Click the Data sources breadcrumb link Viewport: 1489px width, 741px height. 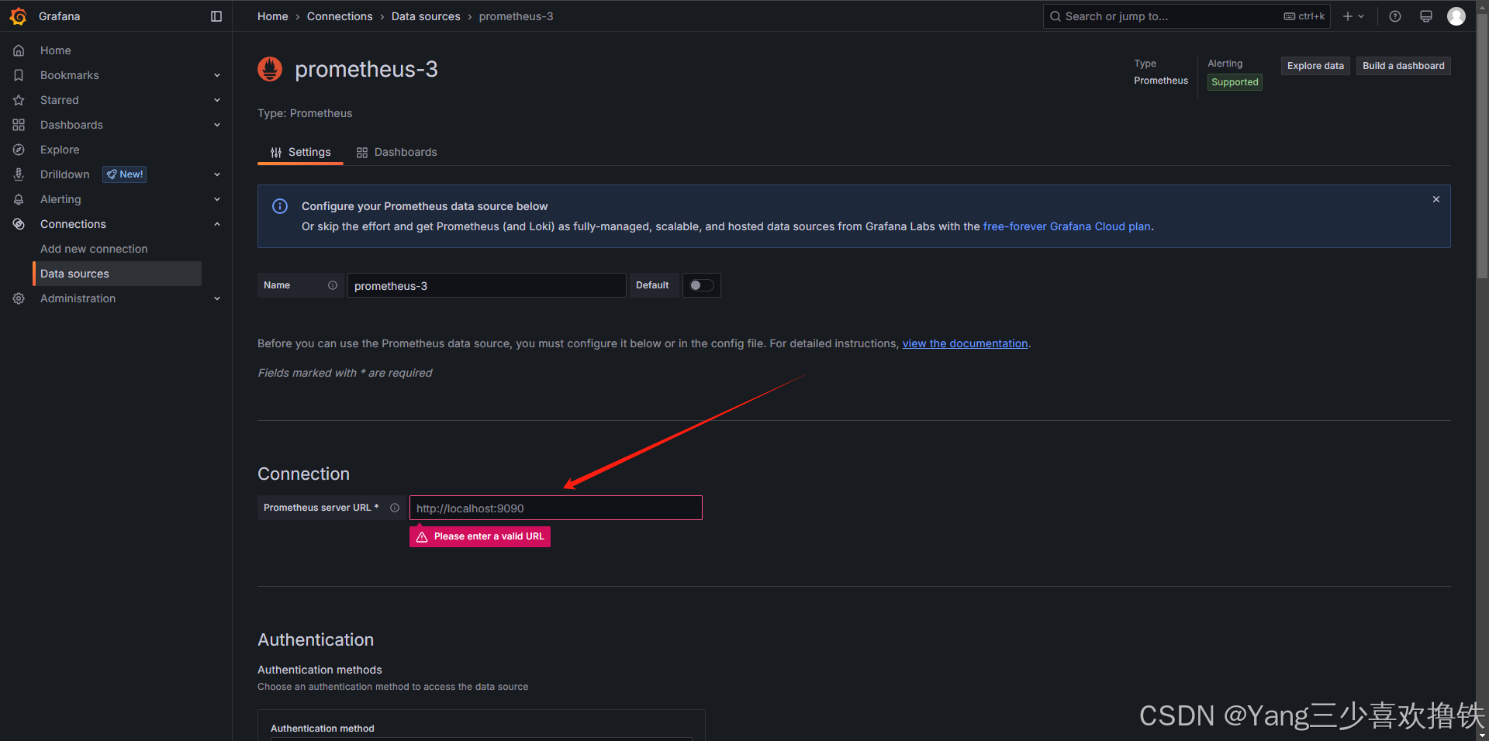pyautogui.click(x=426, y=16)
